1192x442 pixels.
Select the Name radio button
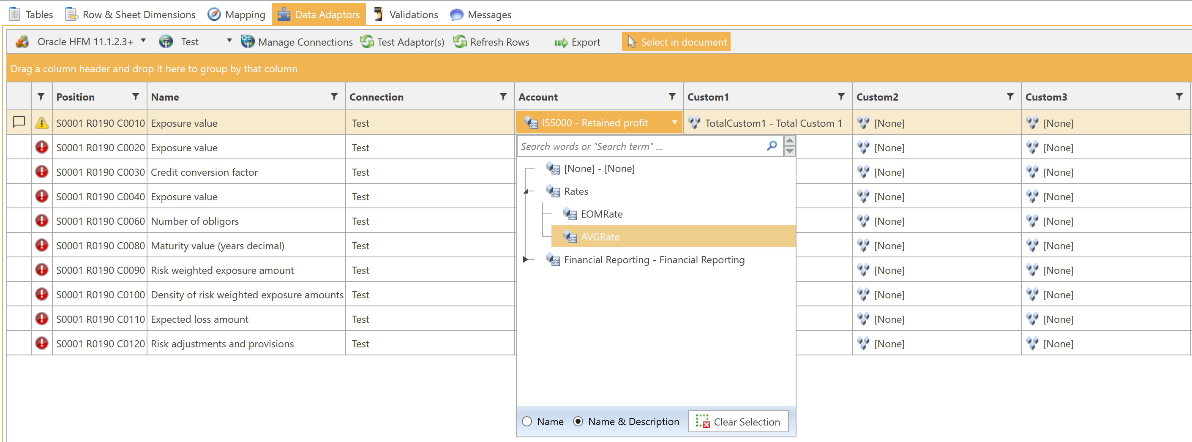pos(527,421)
